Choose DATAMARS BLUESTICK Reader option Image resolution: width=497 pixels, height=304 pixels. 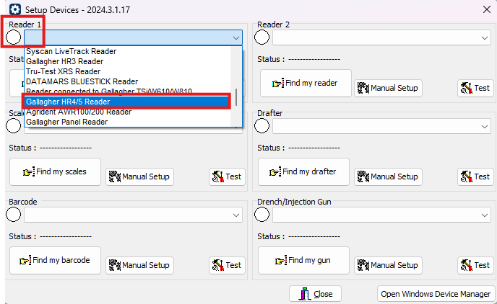[x=127, y=81]
